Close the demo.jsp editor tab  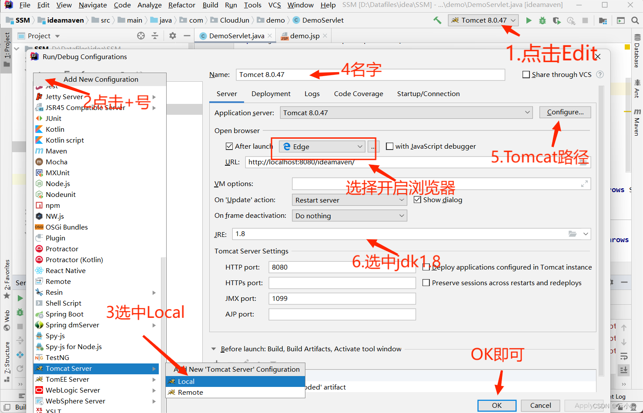[325, 36]
